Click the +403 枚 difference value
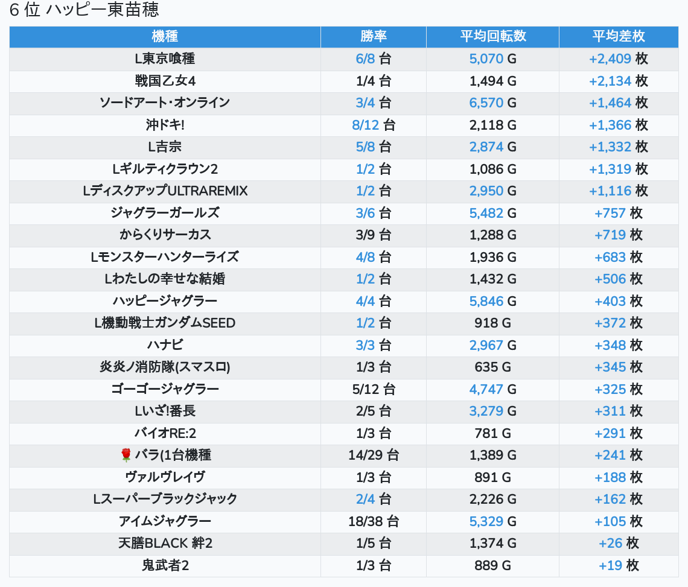This screenshot has width=688, height=587. pos(619,302)
